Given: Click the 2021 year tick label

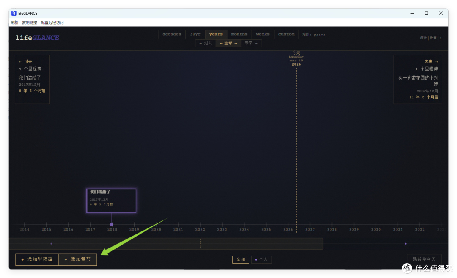Looking at the screenshot, I should click(178, 230).
